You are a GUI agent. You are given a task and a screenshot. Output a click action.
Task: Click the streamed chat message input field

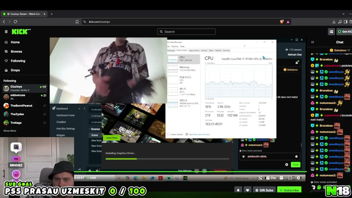pos(269,156)
